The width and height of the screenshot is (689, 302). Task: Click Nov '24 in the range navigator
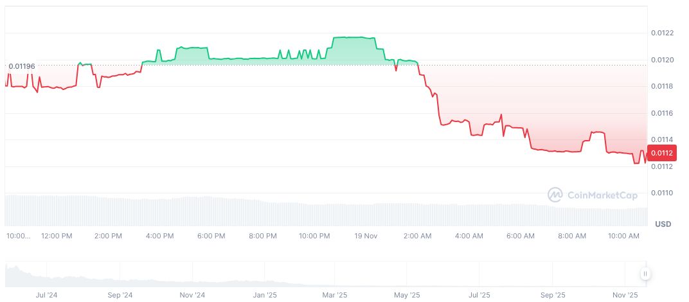(x=192, y=295)
